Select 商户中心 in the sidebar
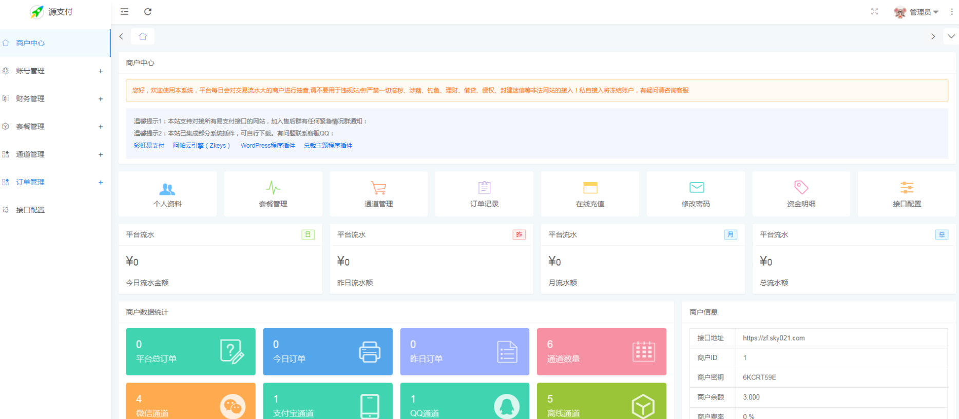959x419 pixels. (55, 43)
